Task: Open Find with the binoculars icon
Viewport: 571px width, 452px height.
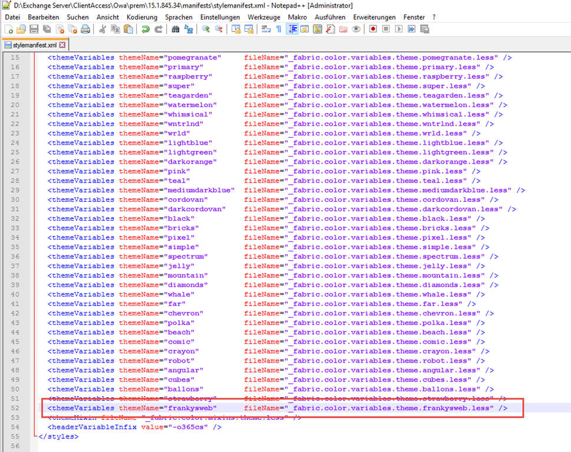Action: (x=176, y=29)
